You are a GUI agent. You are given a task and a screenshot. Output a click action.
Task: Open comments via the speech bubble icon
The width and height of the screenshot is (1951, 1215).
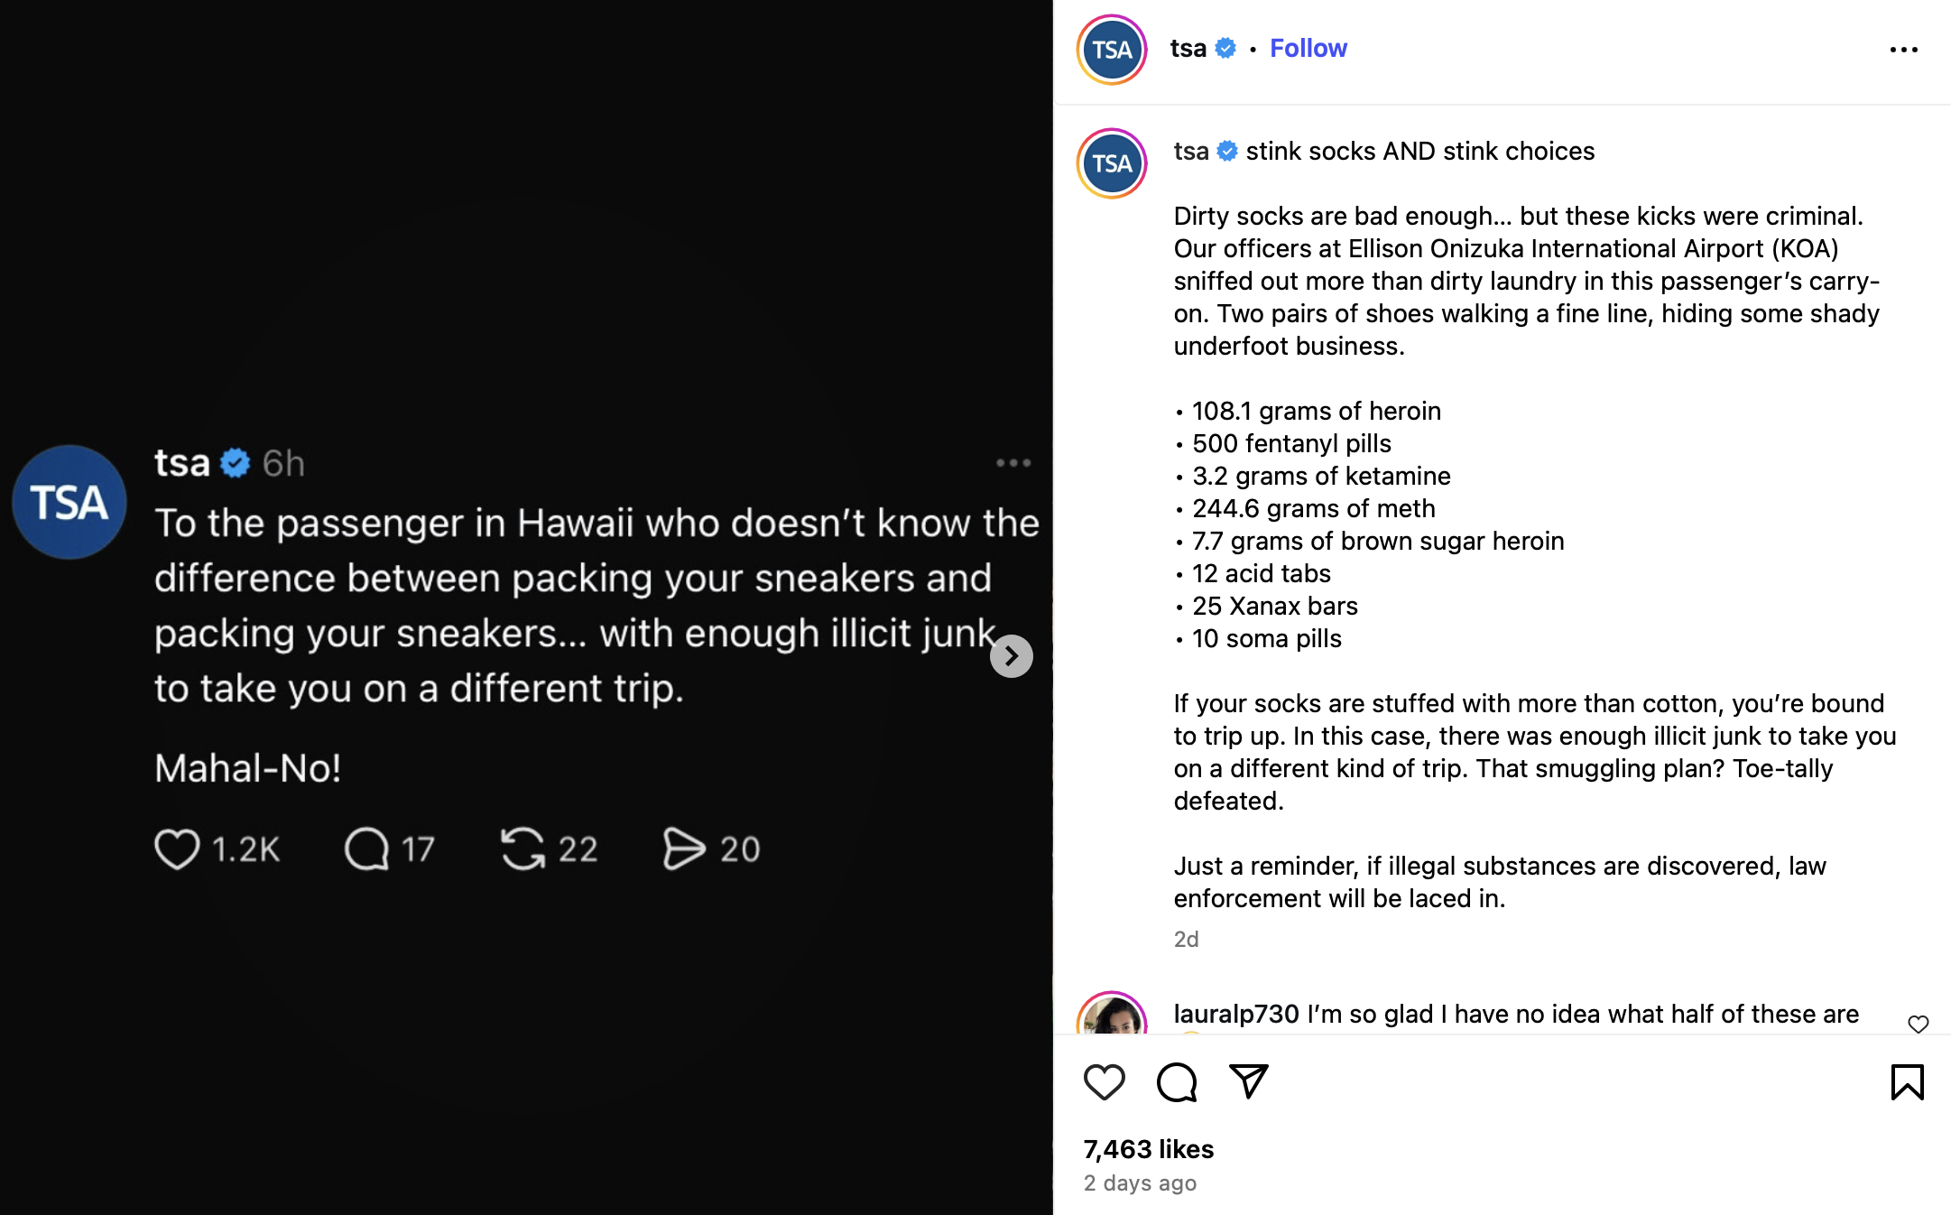point(1177,1082)
